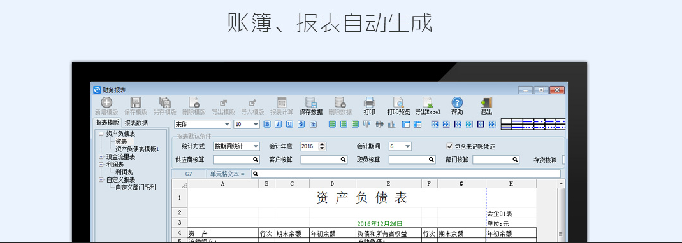Click the 单元格文本 formula input field
Screen dimensions: 682x243
(406, 174)
